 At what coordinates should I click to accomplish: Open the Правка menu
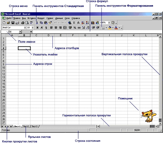17,18
